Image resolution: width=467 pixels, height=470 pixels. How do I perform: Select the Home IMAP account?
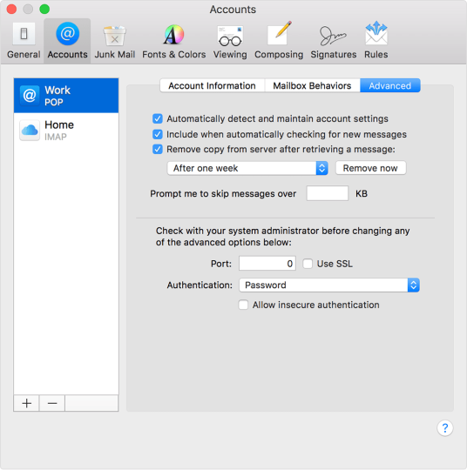click(x=66, y=131)
